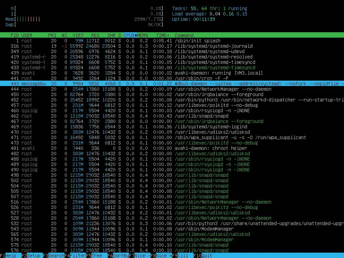Select PID 574 ModemManager thread row
The image size is (344, 258).
(x=172, y=240)
